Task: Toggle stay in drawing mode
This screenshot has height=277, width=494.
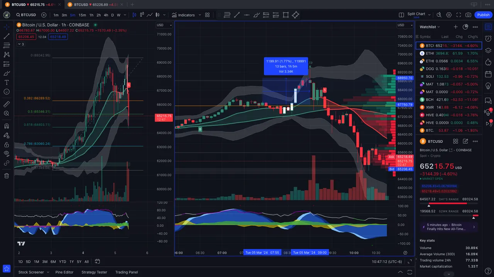Action: [x=7, y=135]
